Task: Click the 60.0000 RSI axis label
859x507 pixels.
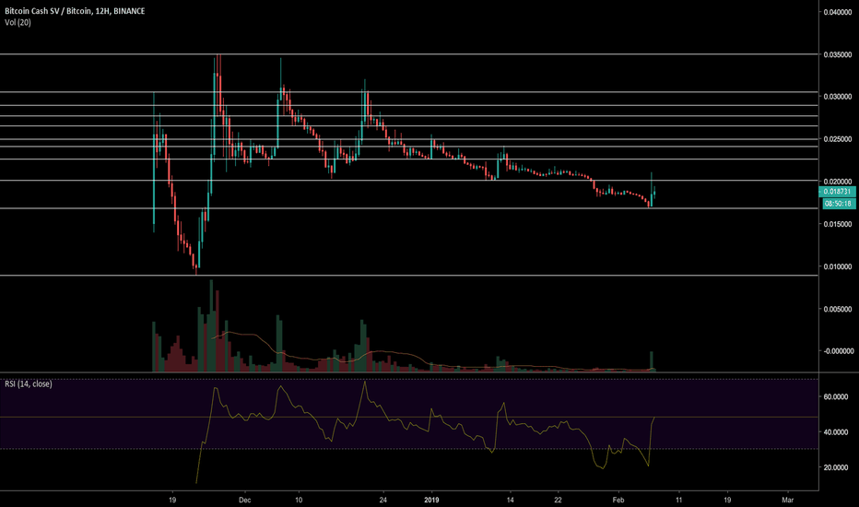Action: 836,396
